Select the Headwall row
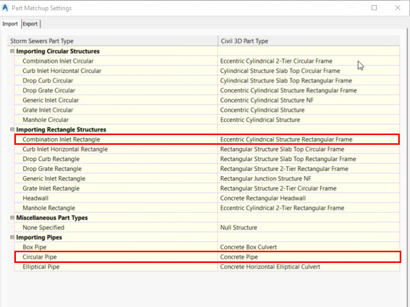The height and width of the screenshot is (307, 410). pos(207,198)
